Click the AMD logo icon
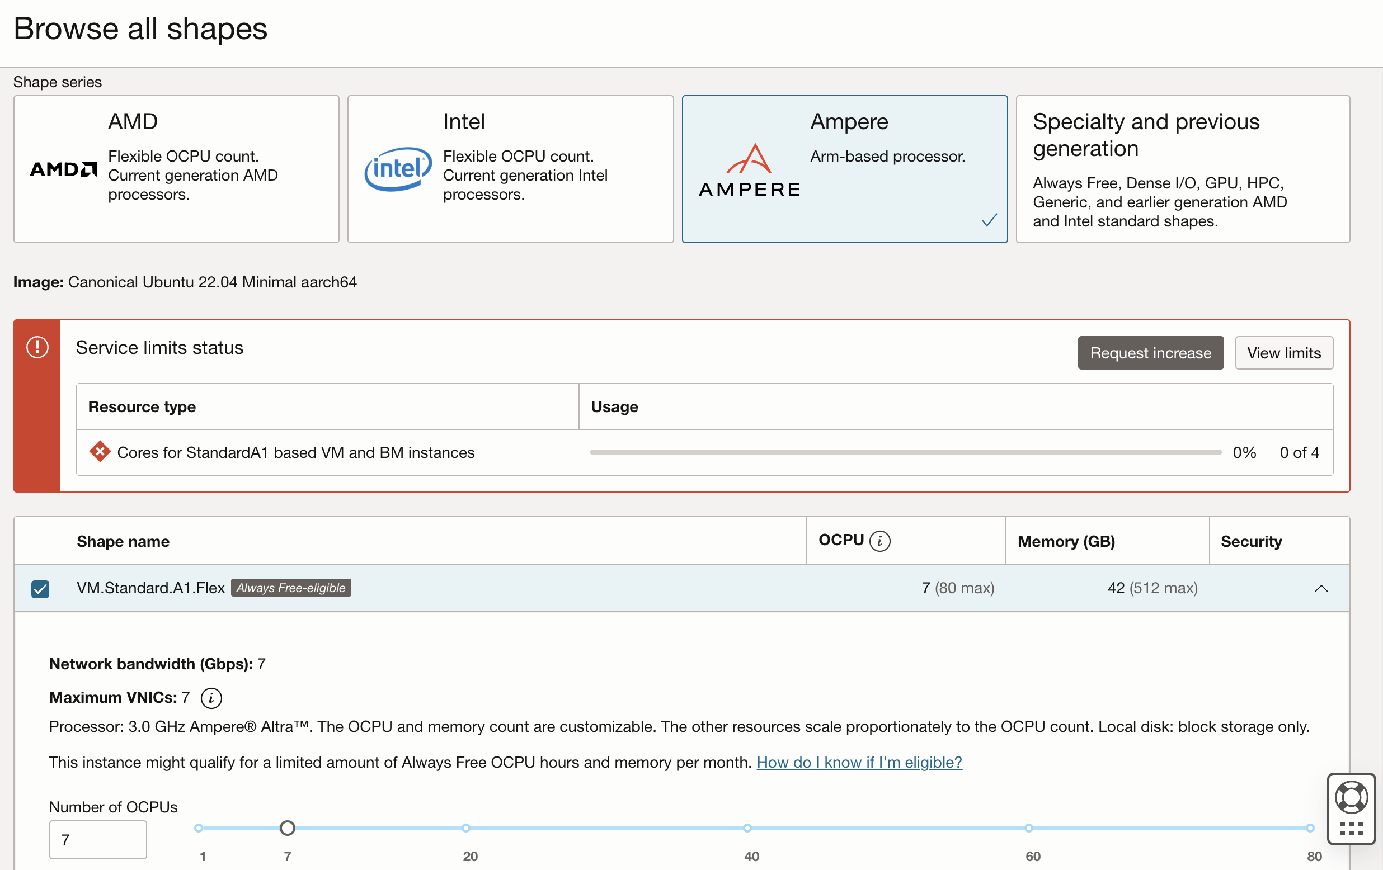This screenshot has width=1383, height=870. tap(63, 169)
